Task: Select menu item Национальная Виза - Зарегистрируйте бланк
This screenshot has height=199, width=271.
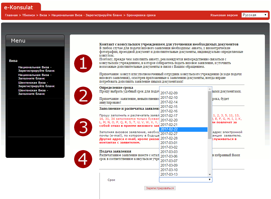Action: pyautogui.click(x=36, y=69)
